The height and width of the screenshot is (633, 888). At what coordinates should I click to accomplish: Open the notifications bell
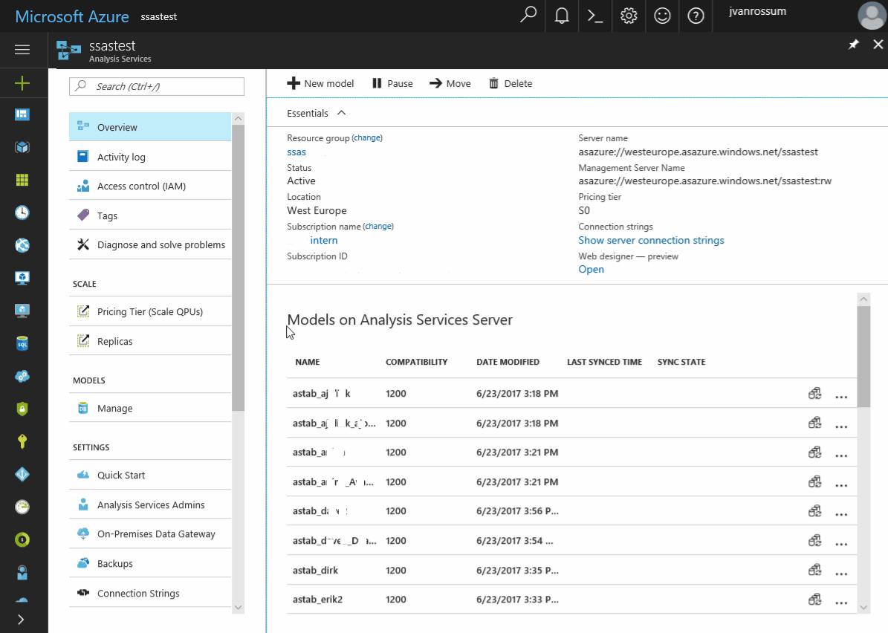[x=561, y=16]
